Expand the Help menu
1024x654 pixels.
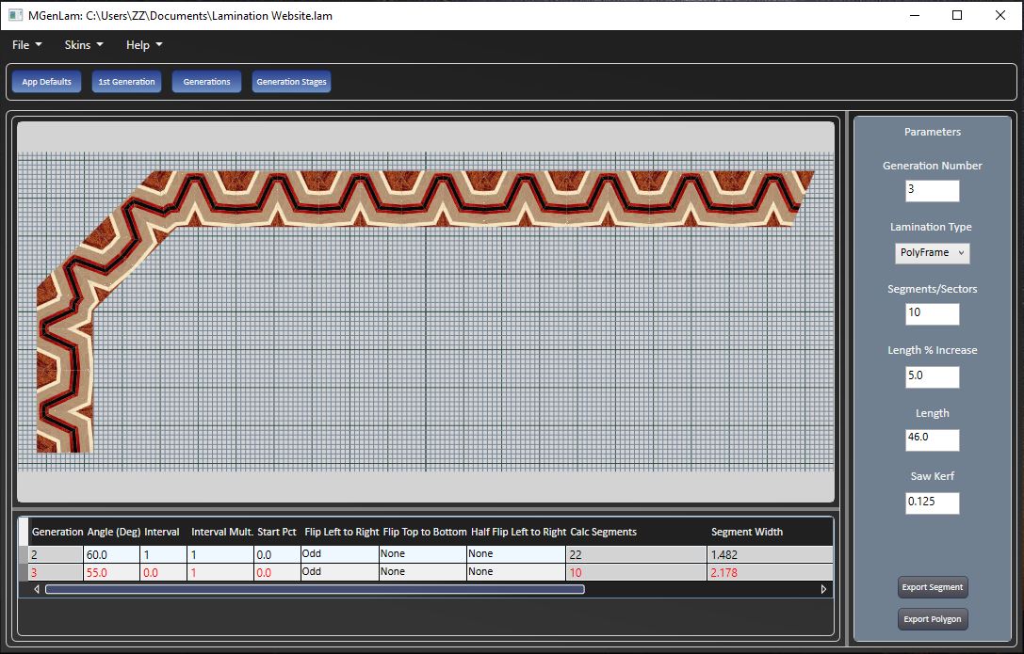pos(144,45)
